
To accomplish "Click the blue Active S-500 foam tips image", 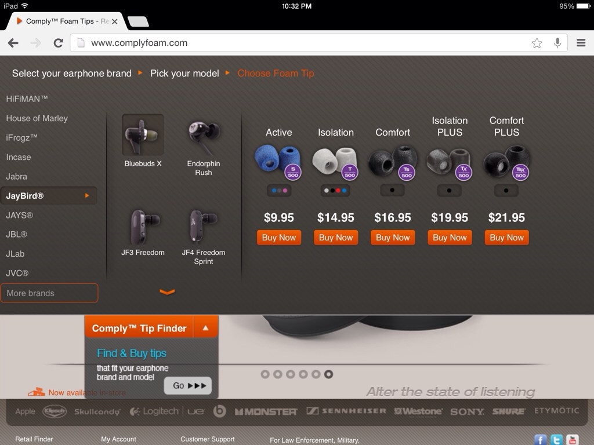I will point(278,162).
